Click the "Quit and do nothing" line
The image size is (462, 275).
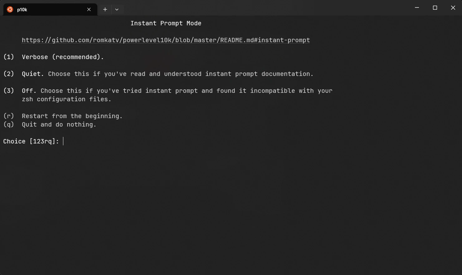tap(59, 125)
